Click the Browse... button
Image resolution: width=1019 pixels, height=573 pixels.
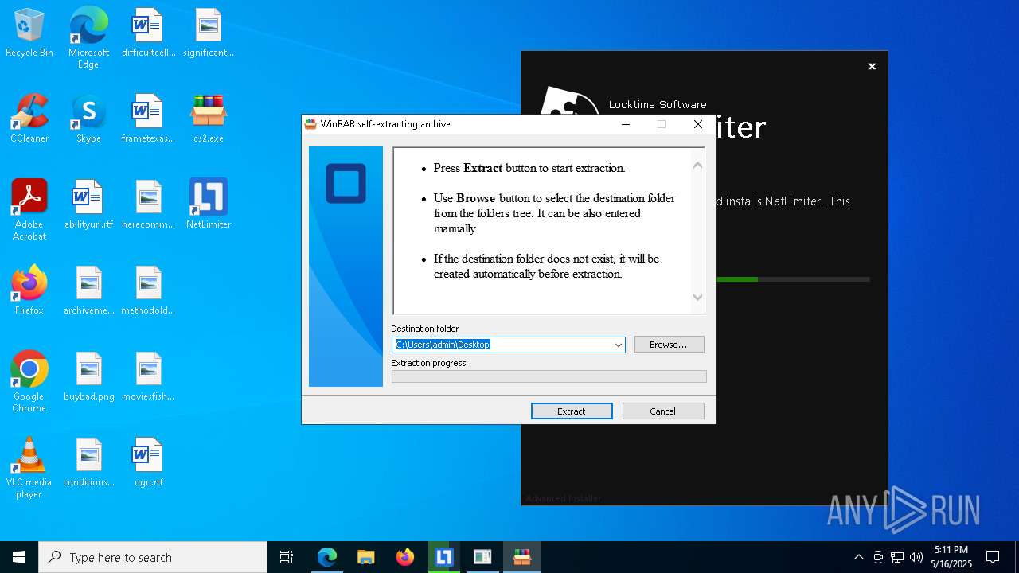(x=669, y=345)
